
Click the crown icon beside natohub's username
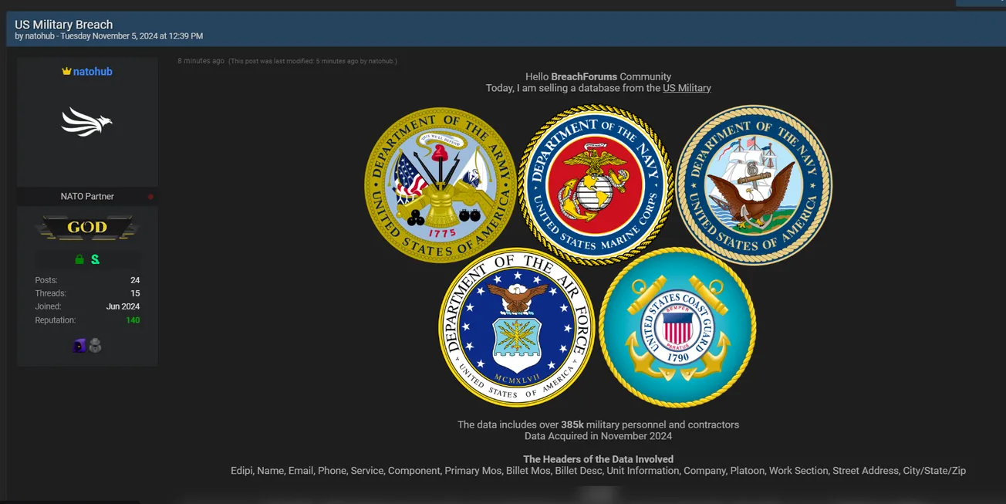[x=66, y=71]
